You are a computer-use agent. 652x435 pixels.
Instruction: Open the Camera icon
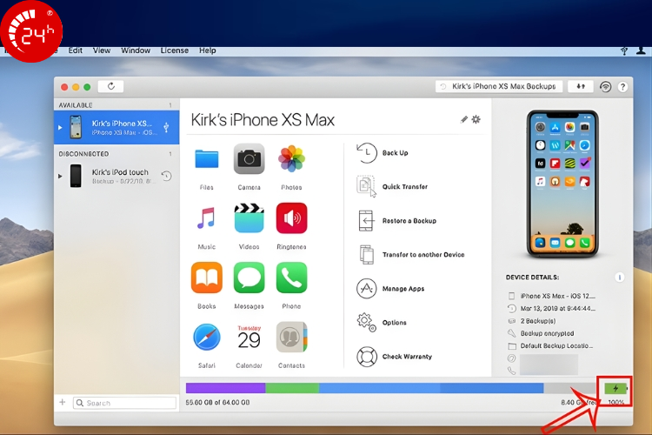click(249, 158)
